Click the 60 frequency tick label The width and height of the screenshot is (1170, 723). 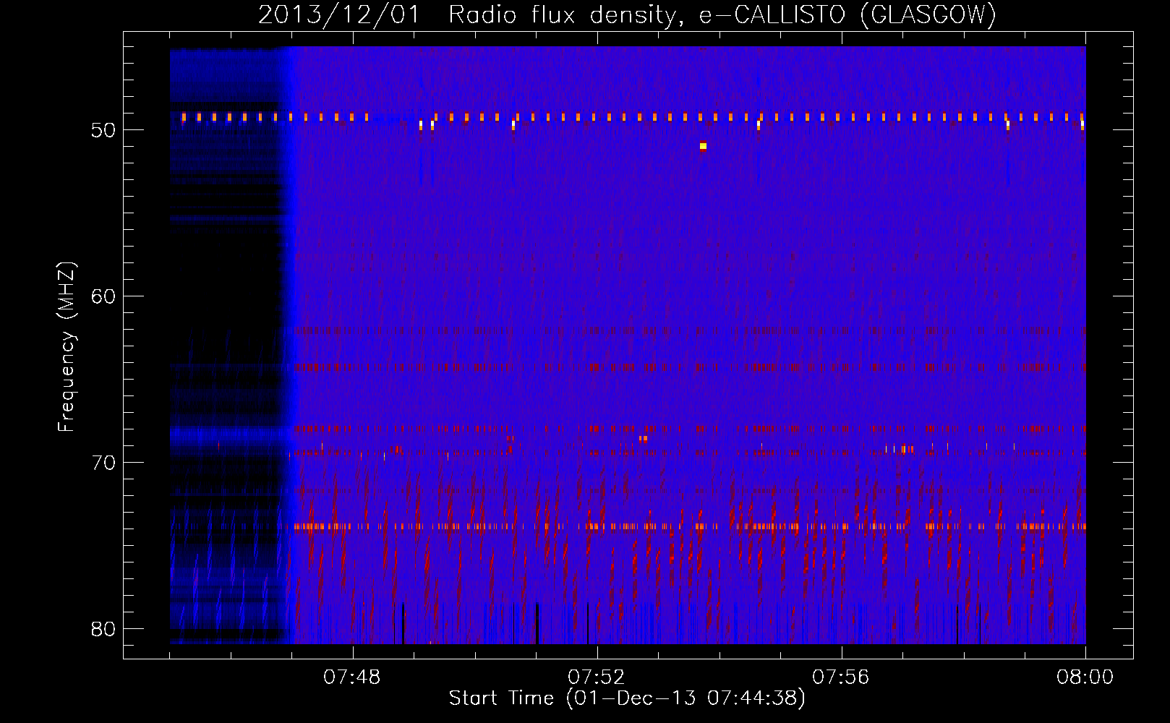click(103, 296)
